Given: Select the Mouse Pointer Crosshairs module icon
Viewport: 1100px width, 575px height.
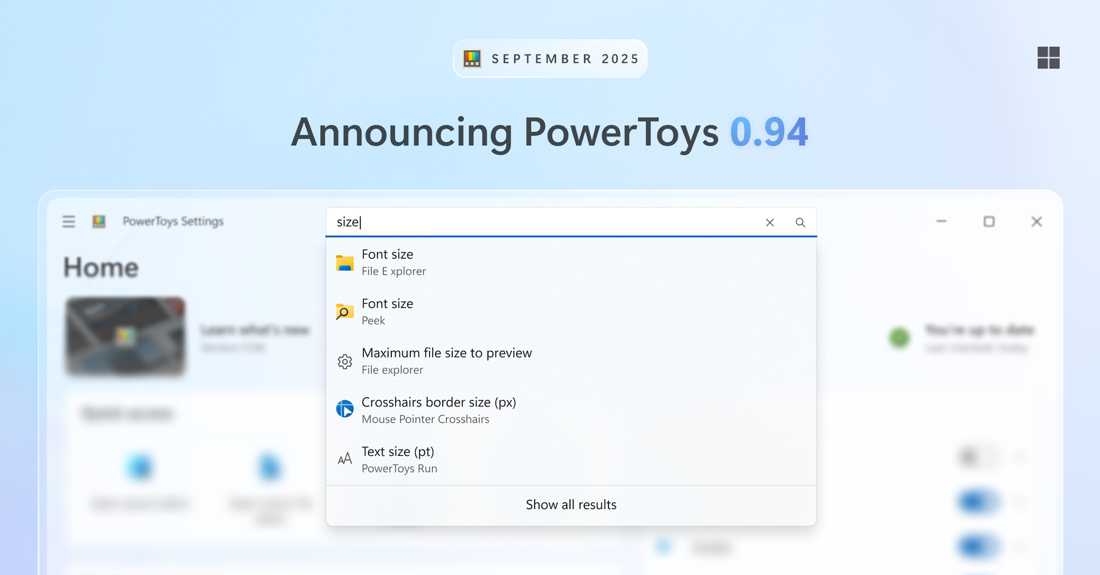Looking at the screenshot, I should click(x=344, y=409).
